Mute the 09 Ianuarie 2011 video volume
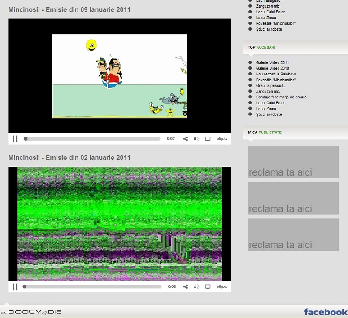 [196, 139]
